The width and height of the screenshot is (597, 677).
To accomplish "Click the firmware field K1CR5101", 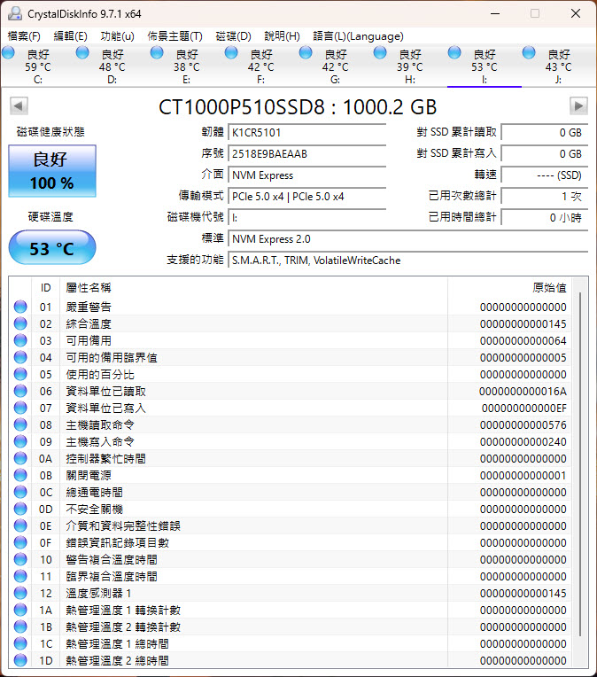I will [x=307, y=133].
